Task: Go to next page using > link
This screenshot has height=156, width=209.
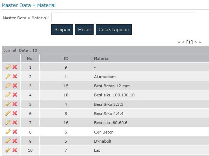Action: click(196, 42)
